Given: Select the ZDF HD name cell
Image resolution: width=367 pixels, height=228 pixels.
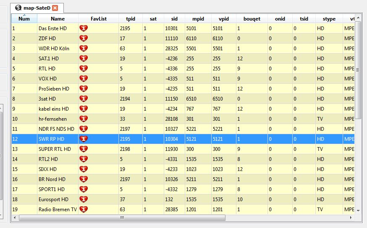Looking at the screenshot, I should coord(58,38).
